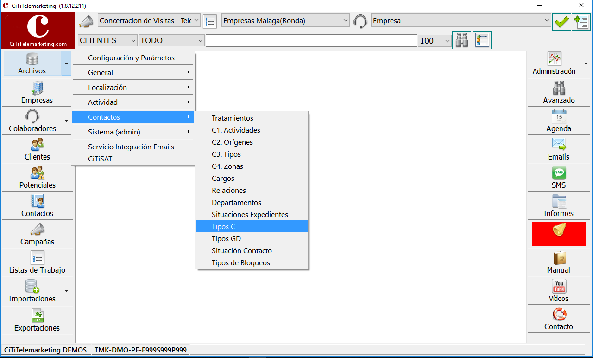The width and height of the screenshot is (593, 358).
Task: Open the Manual book icon
Action: (559, 262)
